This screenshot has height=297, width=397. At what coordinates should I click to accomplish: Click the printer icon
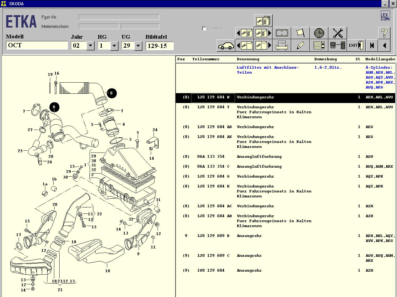pos(282,45)
